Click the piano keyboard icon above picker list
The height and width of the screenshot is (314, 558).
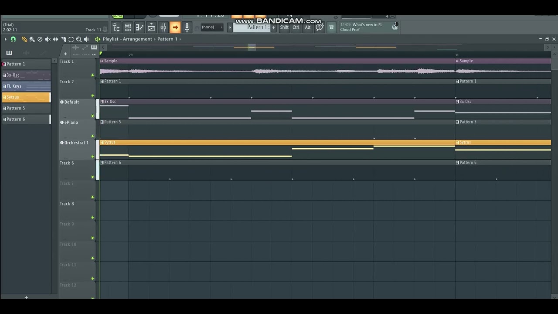(x=9, y=53)
